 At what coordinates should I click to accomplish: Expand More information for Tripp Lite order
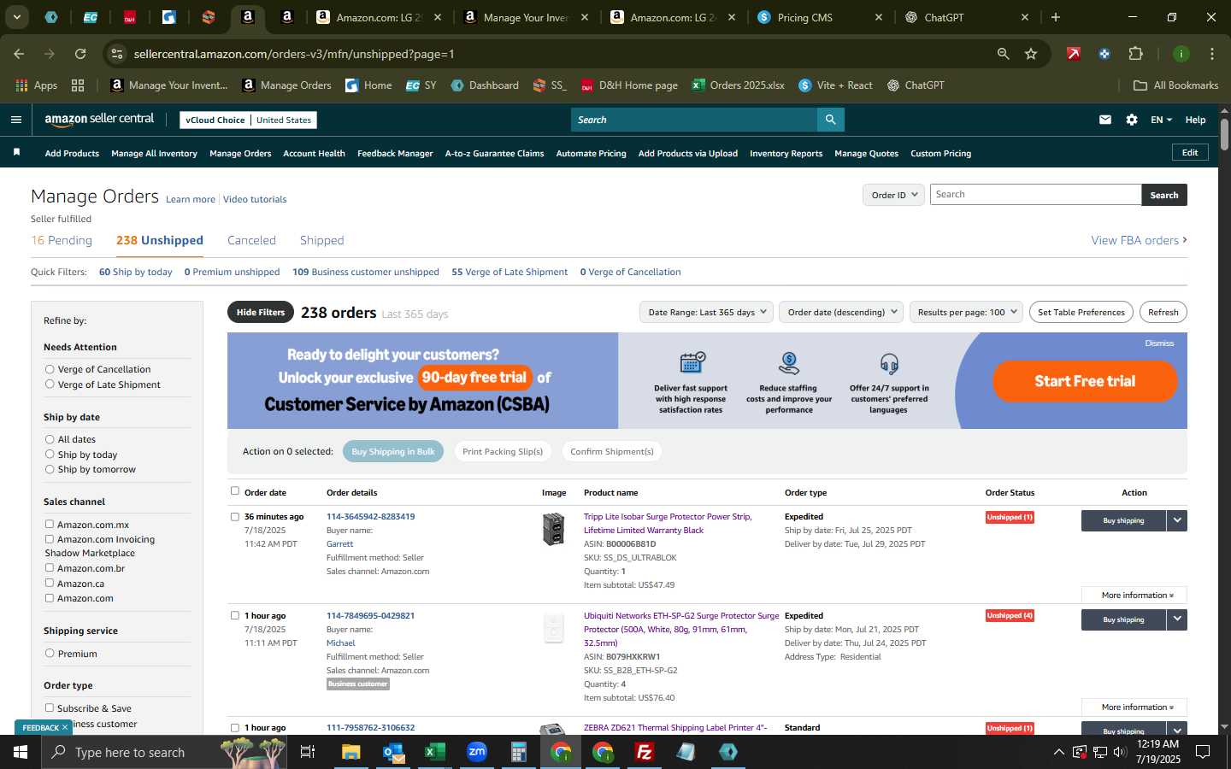(x=1134, y=595)
